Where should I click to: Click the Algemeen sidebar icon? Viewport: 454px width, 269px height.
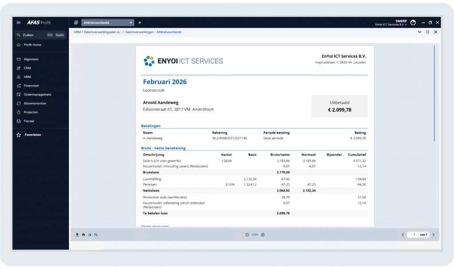[x=19, y=59]
